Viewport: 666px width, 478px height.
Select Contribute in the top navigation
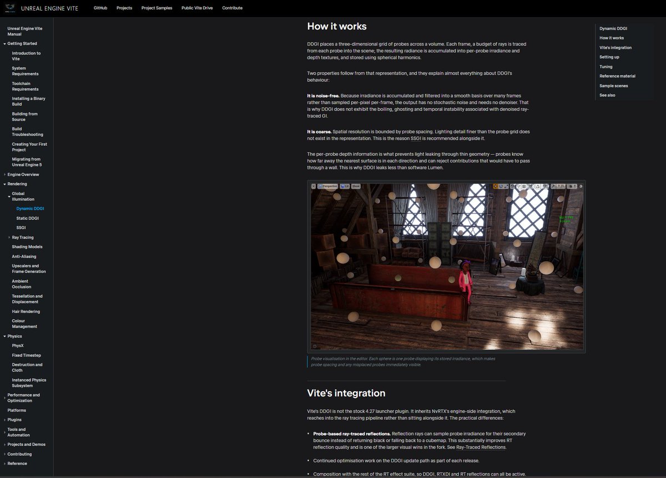(232, 8)
